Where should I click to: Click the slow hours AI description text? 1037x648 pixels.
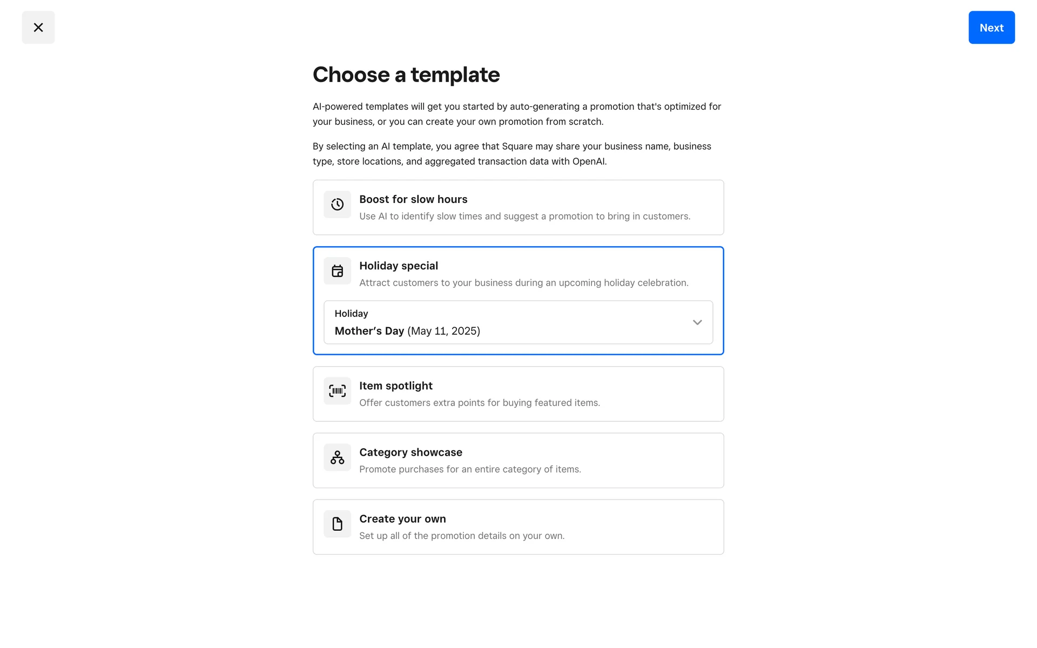(524, 217)
